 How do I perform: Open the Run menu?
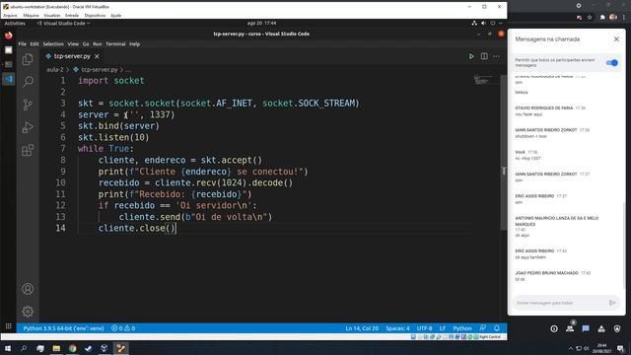pyautogui.click(x=97, y=43)
